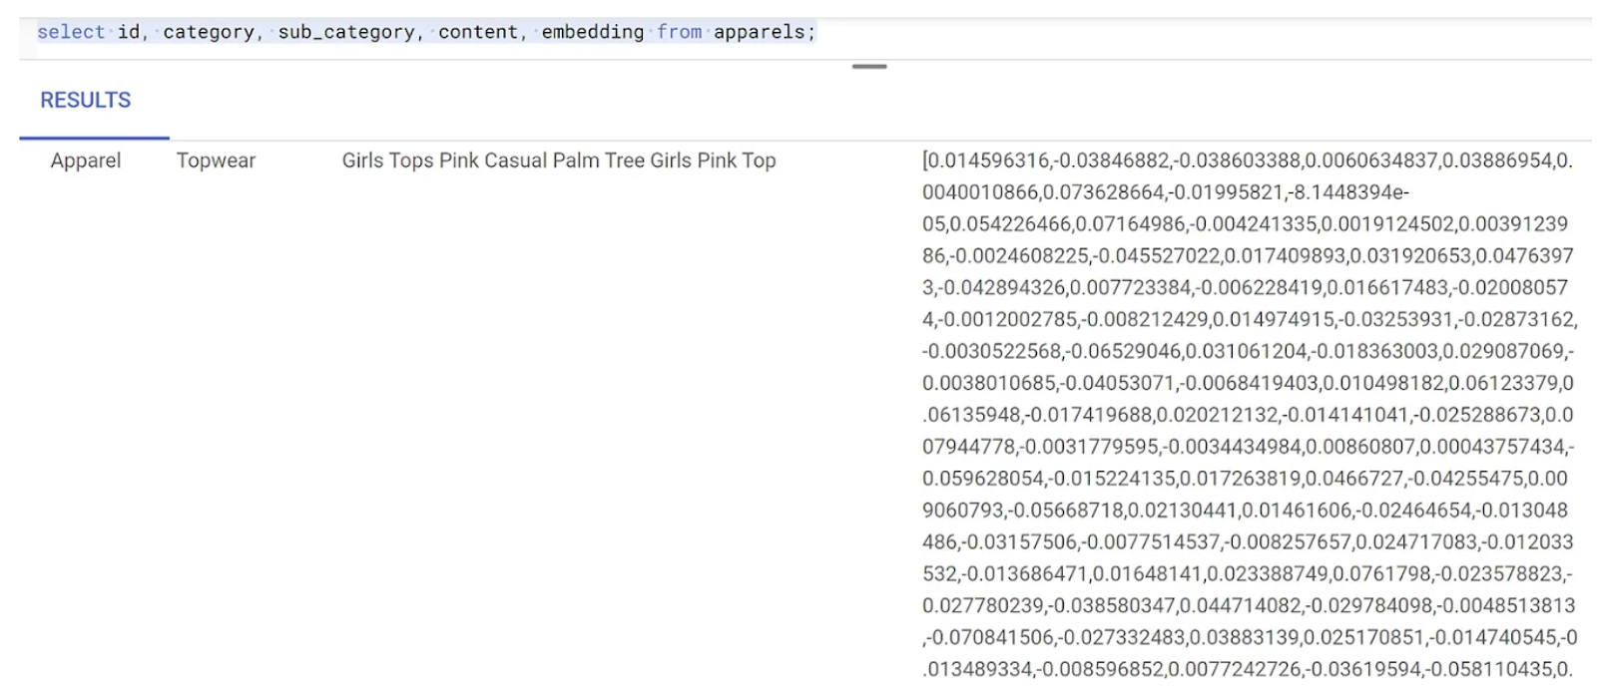1597x691 pixels.
Task: Click the Girls Tops Pink Casual content cell
Action: coord(559,161)
